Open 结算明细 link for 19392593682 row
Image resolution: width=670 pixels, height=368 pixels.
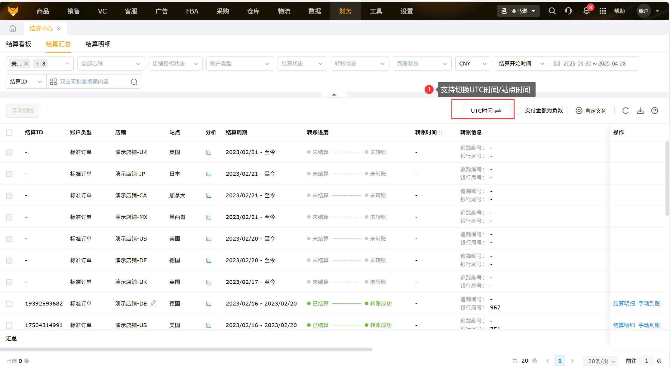tap(624, 303)
